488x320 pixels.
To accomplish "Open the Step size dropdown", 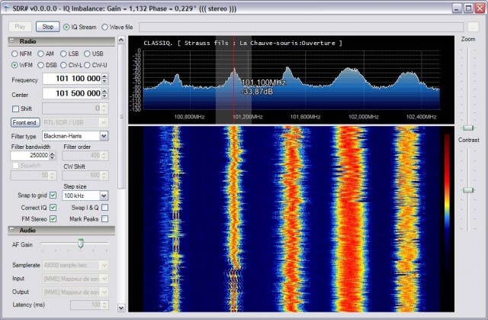I will click(104, 196).
